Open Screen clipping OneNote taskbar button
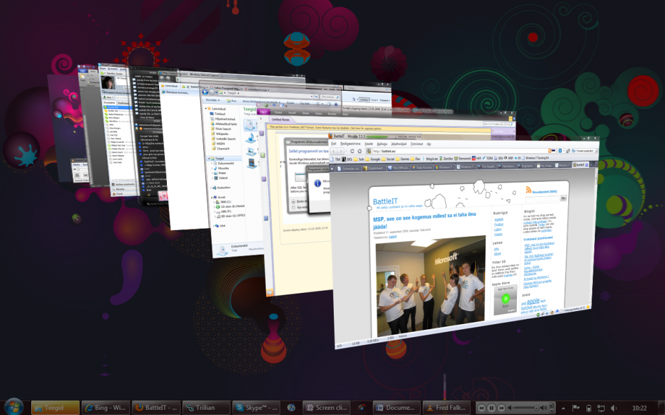 326,408
